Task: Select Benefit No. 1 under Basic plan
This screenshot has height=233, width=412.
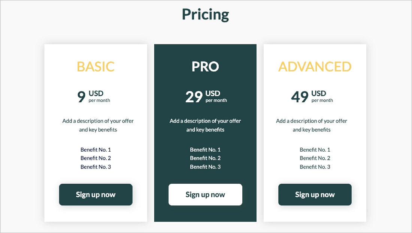Action: pyautogui.click(x=96, y=149)
